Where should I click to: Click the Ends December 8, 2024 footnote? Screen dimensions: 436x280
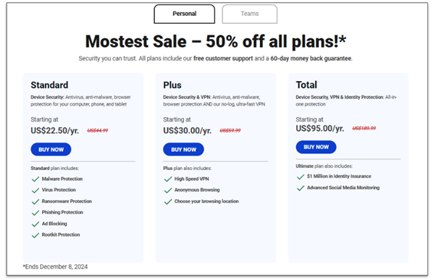(x=55, y=267)
